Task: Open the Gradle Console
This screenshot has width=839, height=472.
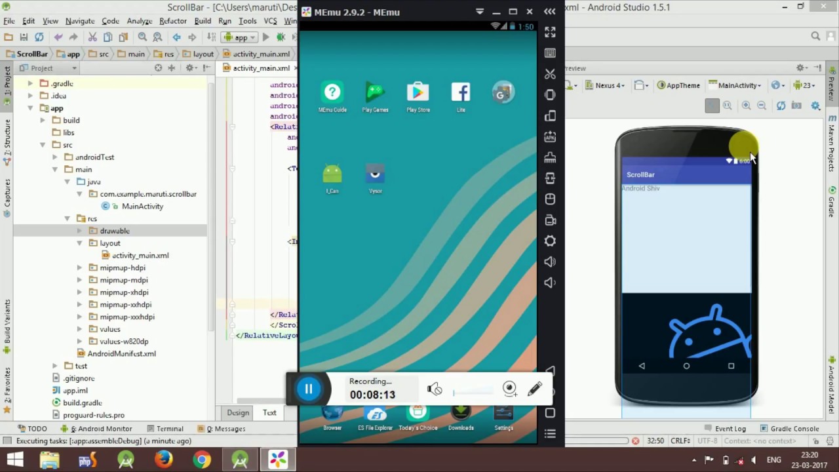Action: click(x=790, y=429)
